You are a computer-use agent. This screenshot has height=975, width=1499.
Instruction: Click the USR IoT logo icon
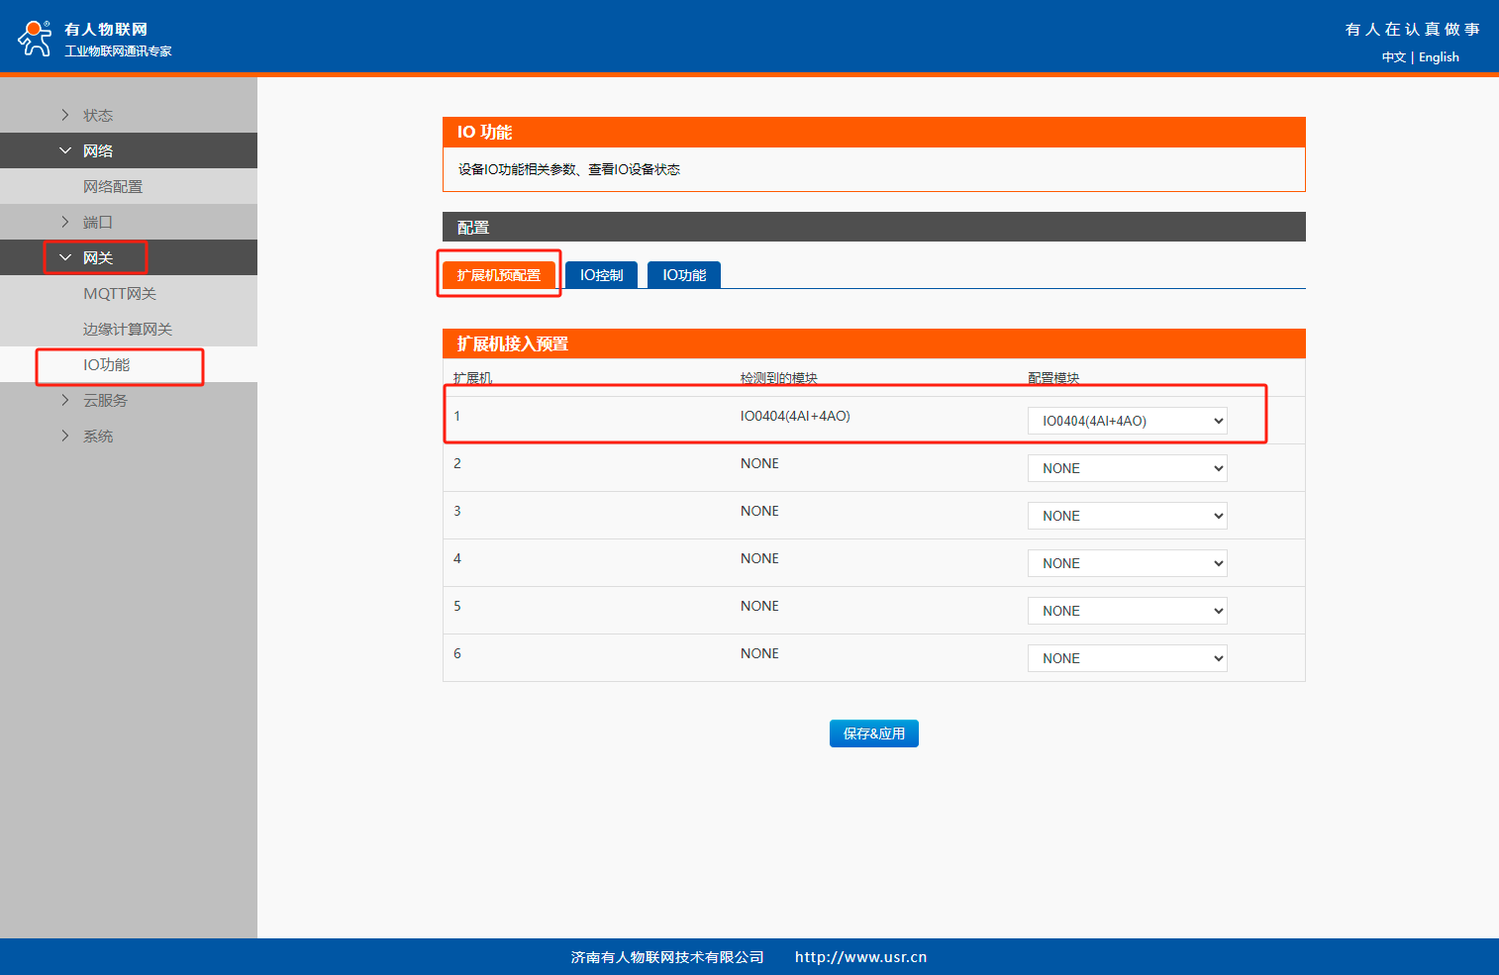click(35, 39)
